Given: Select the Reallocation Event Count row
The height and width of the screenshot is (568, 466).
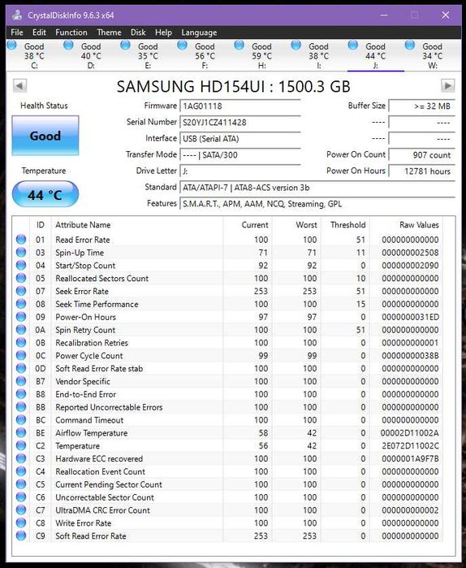Looking at the screenshot, I should click(x=228, y=471).
